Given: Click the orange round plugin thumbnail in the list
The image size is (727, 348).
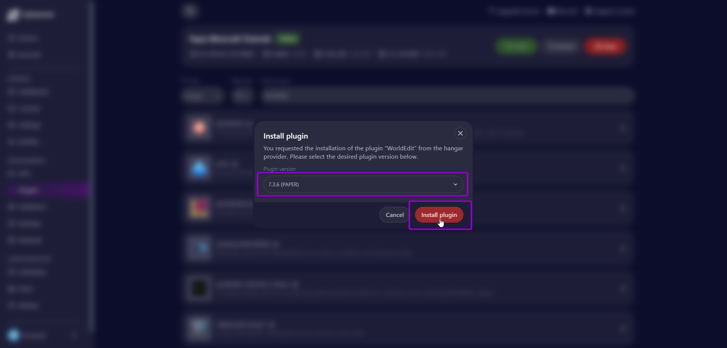Looking at the screenshot, I should [x=199, y=128].
